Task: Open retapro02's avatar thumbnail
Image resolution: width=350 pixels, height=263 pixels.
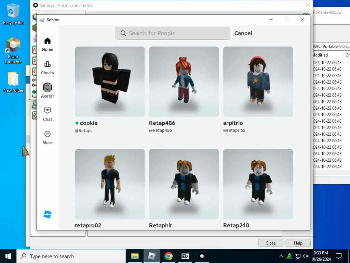Action: coord(110,184)
